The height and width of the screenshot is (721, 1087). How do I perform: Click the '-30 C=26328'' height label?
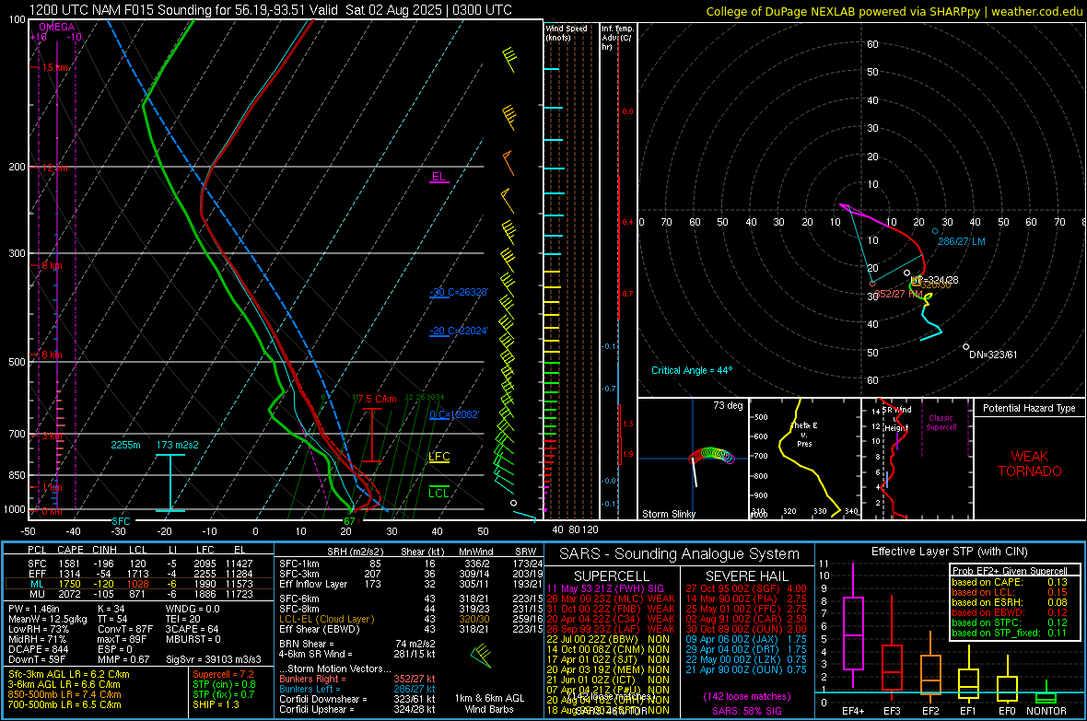click(x=459, y=292)
